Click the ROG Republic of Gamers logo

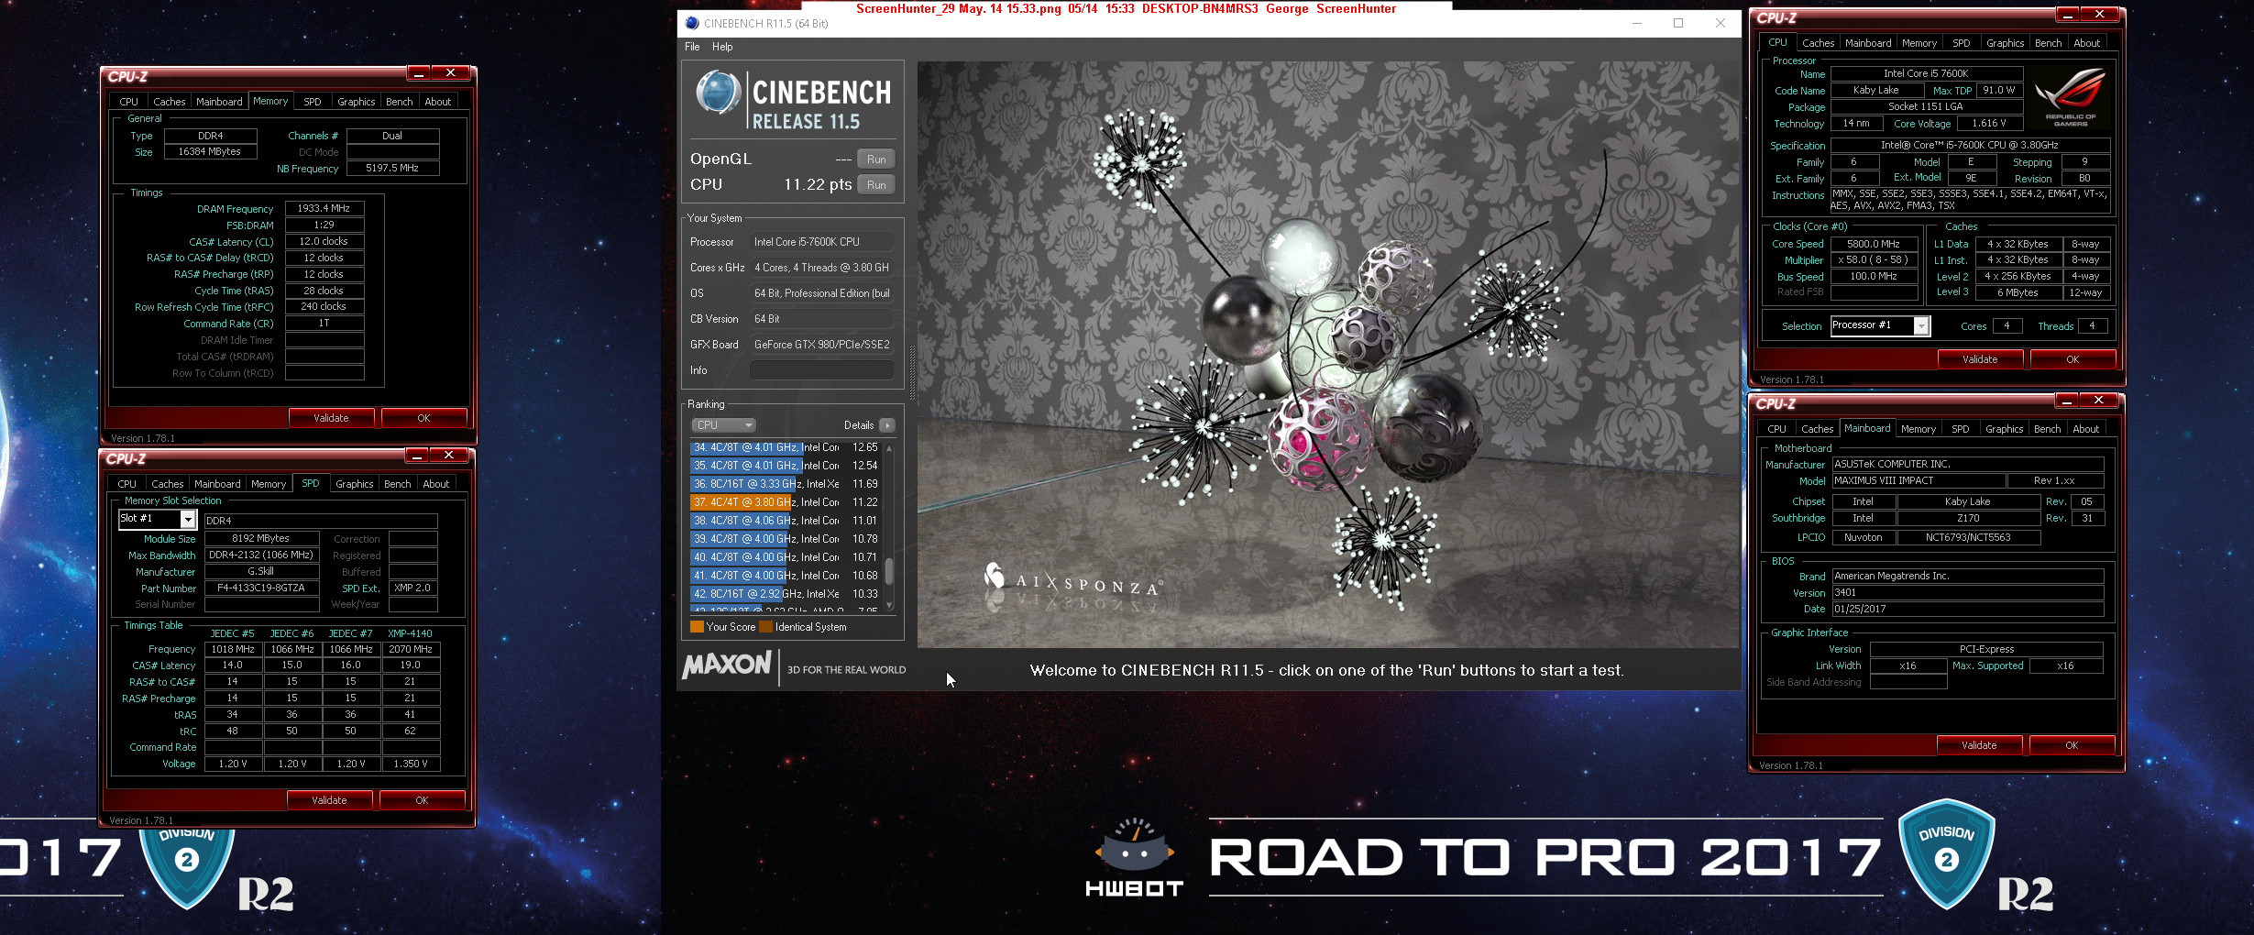[x=2070, y=98]
